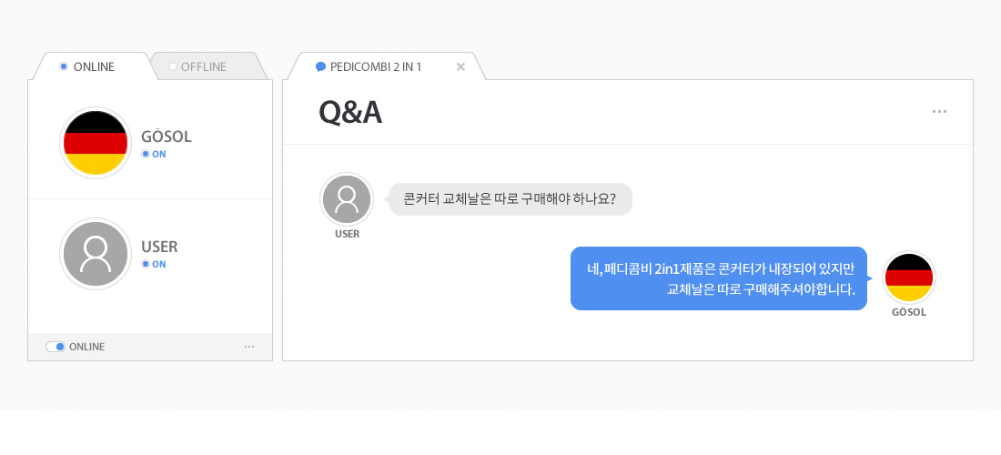Click GÖSOL's German flag avatar in contact list
The height and width of the screenshot is (455, 1001).
coord(94,143)
